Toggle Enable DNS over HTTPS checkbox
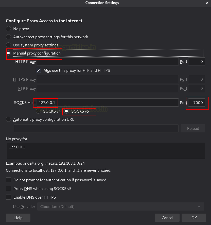This screenshot has height=225, width=211. (x=9, y=197)
